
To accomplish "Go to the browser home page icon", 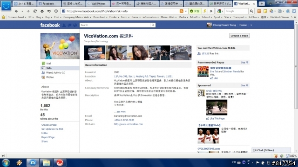I will point(42,11).
